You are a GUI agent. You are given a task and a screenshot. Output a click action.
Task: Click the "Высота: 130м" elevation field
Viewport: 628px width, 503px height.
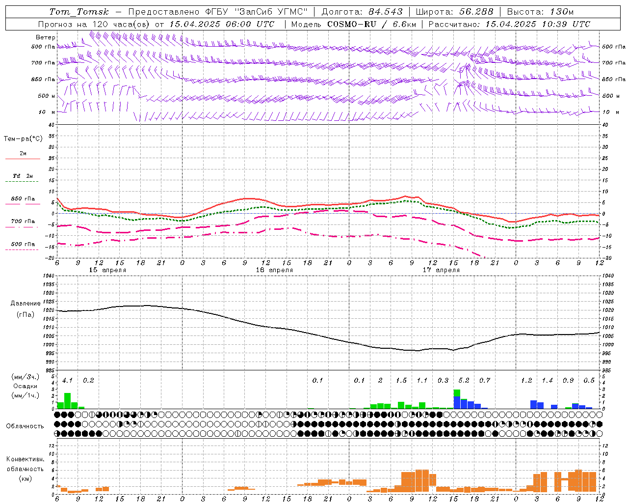point(540,12)
